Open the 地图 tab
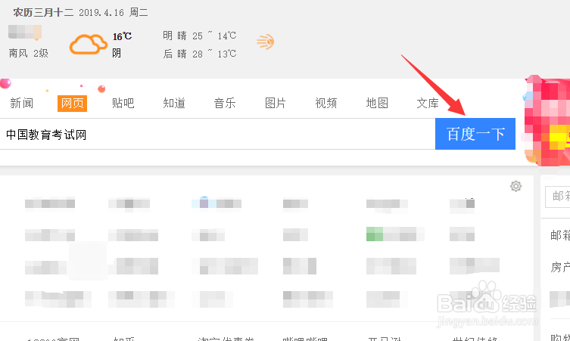This screenshot has height=341, width=570. [377, 103]
